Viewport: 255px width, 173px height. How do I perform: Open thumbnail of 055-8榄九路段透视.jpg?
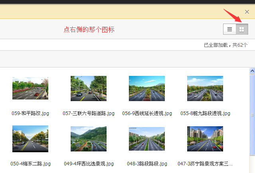[205, 88]
